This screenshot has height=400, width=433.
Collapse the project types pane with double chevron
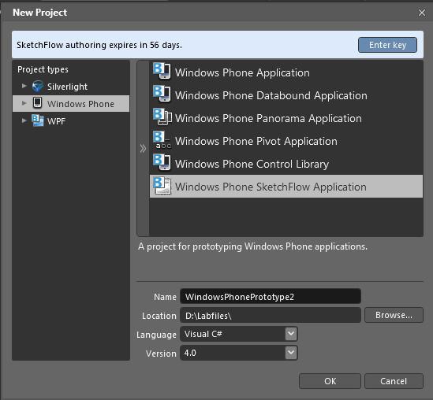(143, 148)
